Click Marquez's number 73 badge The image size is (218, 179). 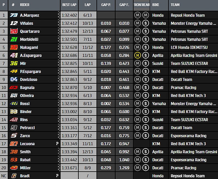[14, 15]
